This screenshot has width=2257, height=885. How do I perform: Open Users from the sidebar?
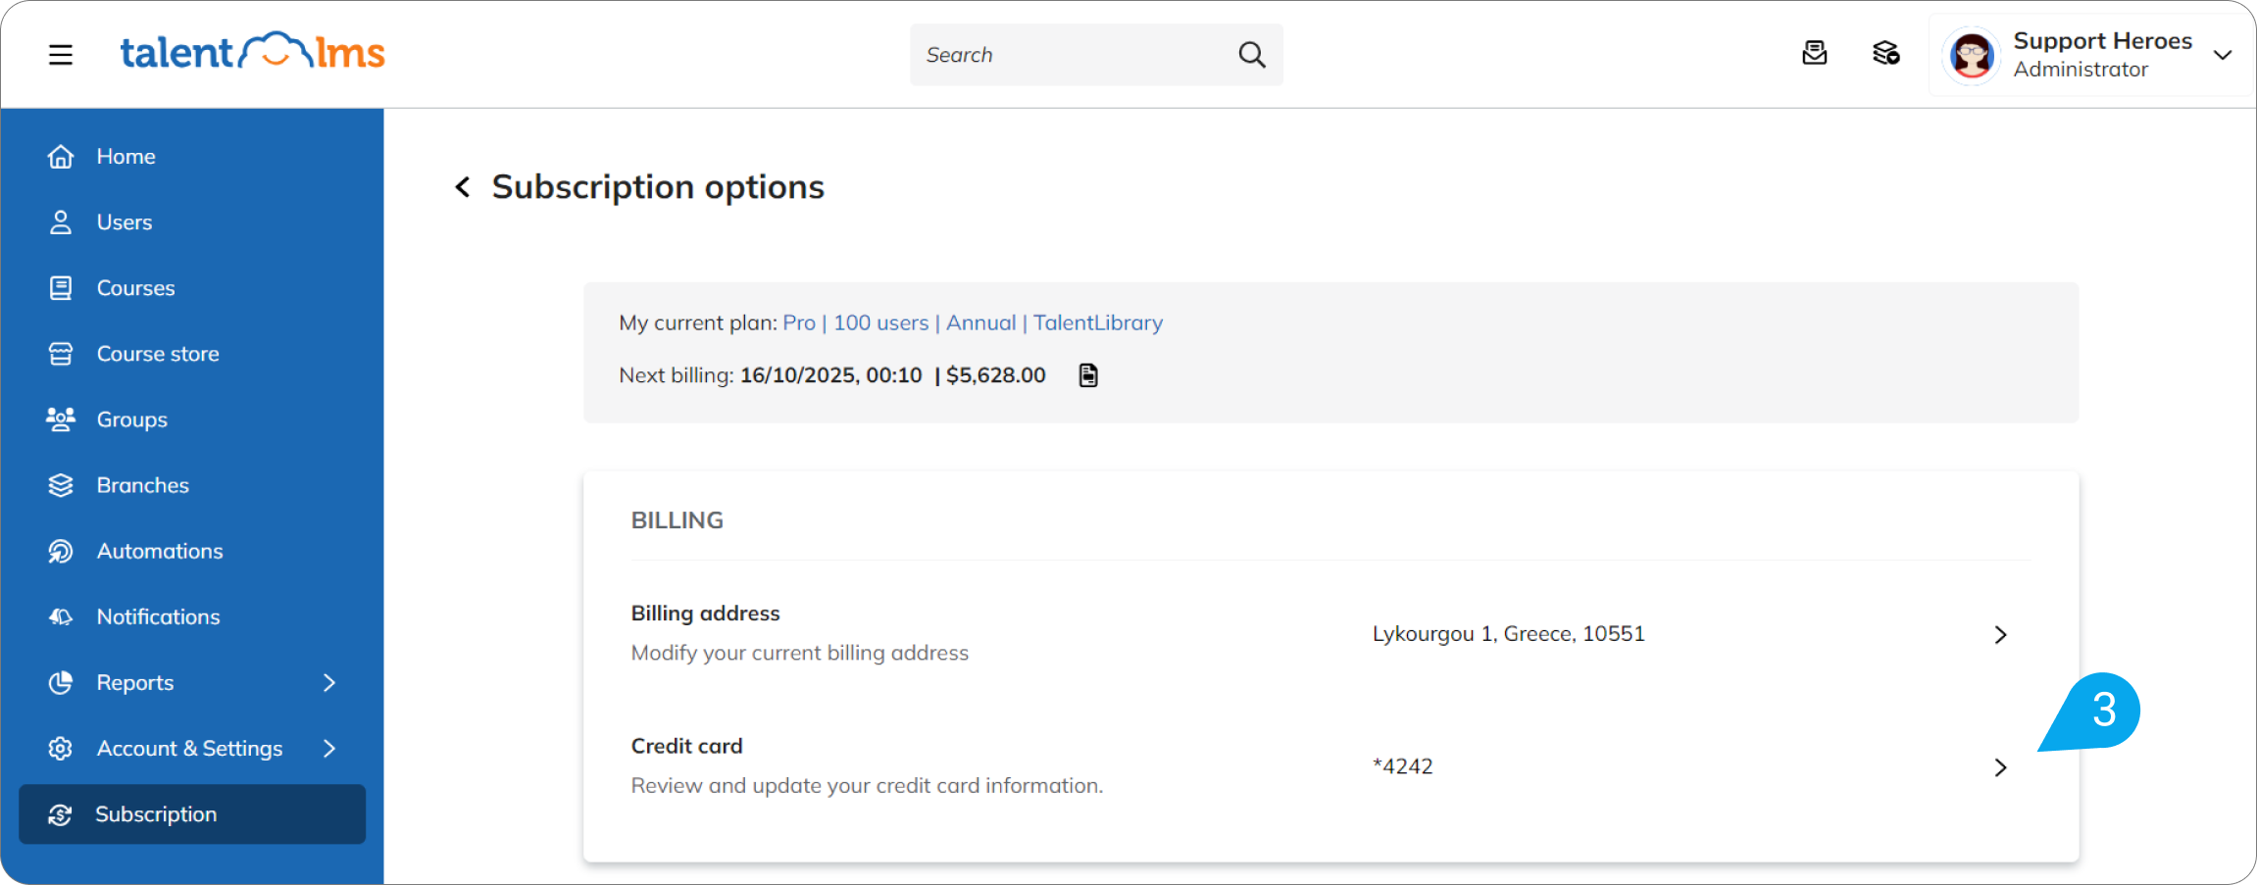192,222
